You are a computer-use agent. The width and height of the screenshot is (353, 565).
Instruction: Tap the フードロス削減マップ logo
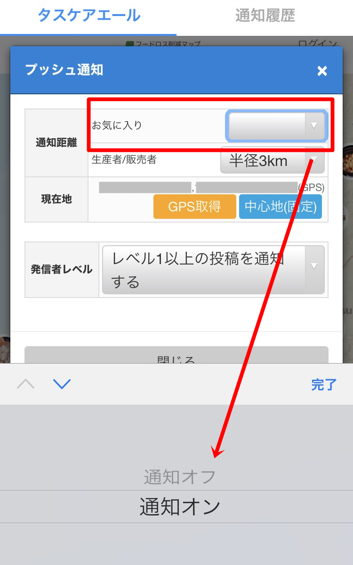tap(163, 43)
